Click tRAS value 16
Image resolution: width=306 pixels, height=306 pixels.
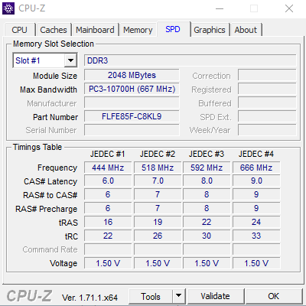point(108,222)
